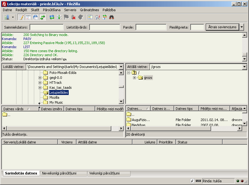Screen dimensions: 249x185
Task: Select the Biedribas remote folder row
Action: (x=184, y=124)
